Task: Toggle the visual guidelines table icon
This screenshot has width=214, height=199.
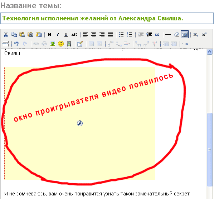Action: [185, 35]
